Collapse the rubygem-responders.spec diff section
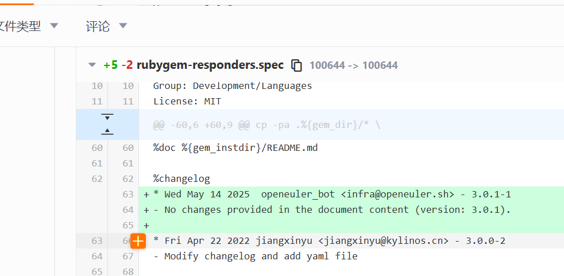The height and width of the screenshot is (276, 564). [92, 65]
